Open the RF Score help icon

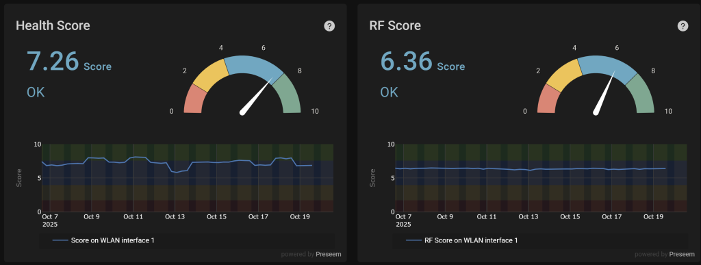683,26
